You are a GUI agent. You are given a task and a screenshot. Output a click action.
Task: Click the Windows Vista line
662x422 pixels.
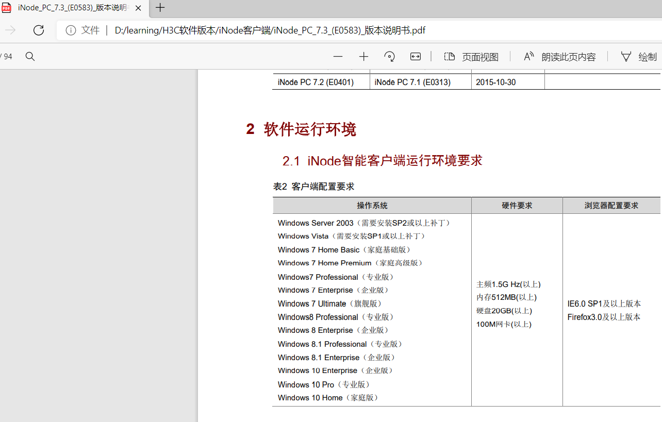(352, 236)
